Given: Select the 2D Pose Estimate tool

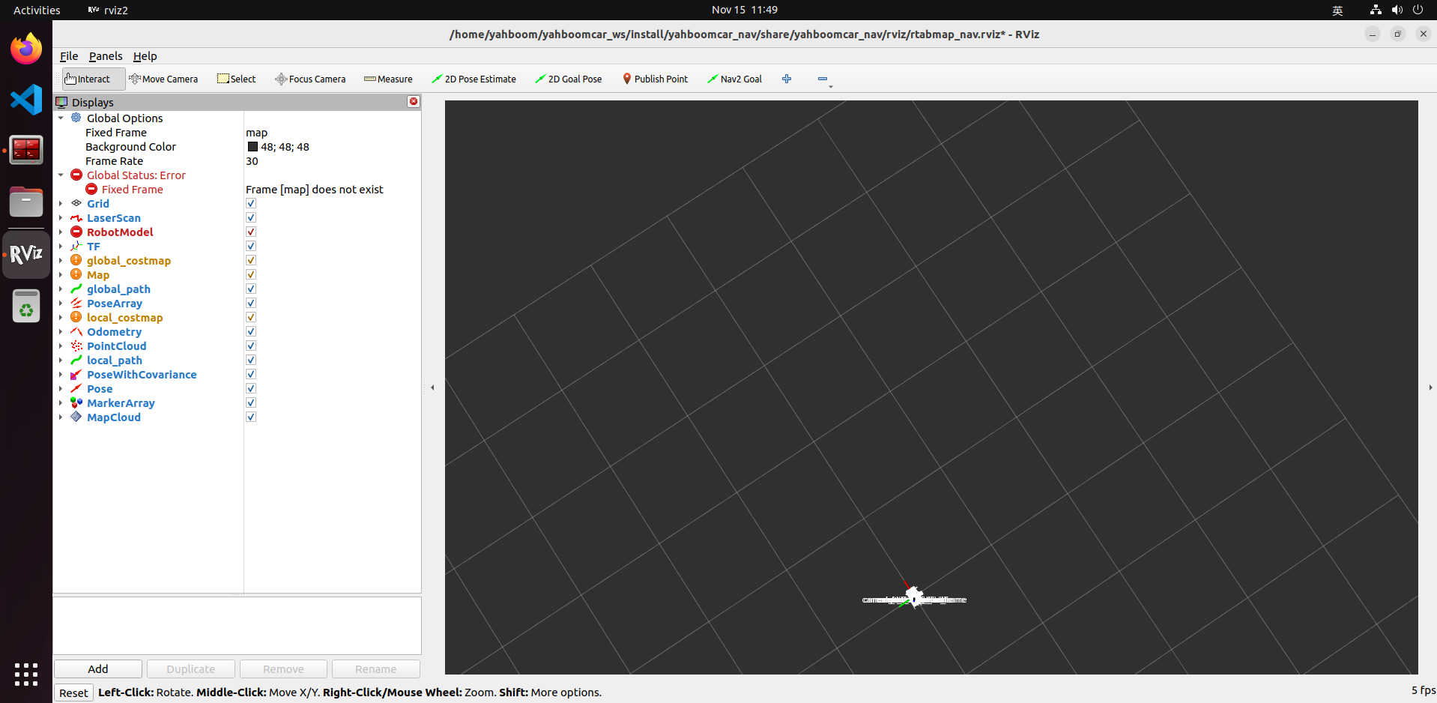Looking at the screenshot, I should pyautogui.click(x=474, y=79).
